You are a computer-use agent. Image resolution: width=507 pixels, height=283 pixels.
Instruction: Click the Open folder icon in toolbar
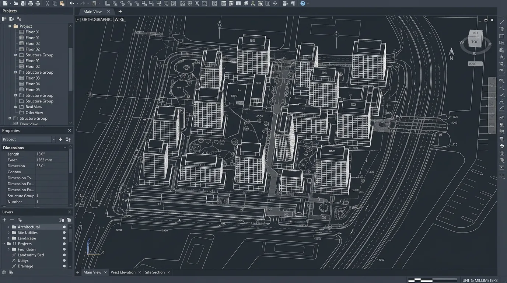[16, 3]
